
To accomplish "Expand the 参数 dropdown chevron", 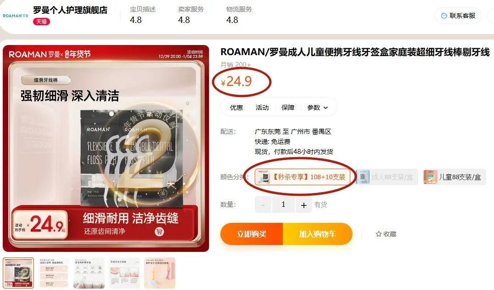I will pyautogui.click(x=326, y=108).
